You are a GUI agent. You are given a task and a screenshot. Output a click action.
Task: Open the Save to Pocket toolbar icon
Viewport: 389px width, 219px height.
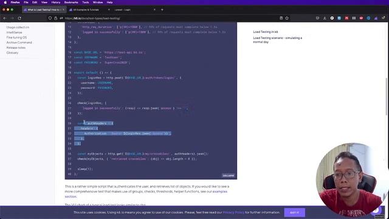[317, 18]
